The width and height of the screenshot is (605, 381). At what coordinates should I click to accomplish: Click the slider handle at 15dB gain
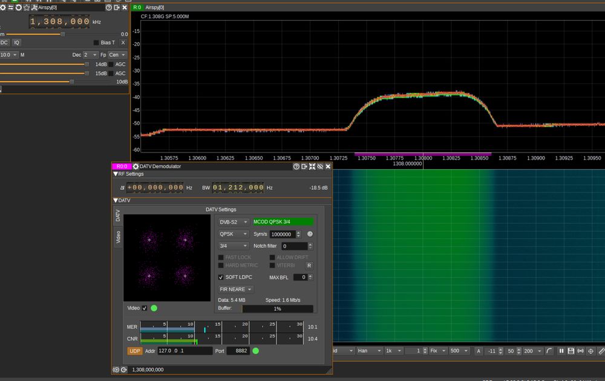(x=87, y=73)
